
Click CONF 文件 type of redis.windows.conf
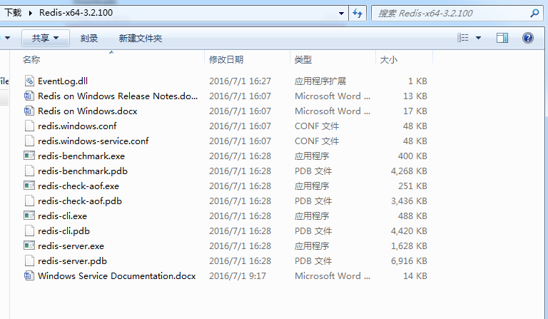pos(317,126)
